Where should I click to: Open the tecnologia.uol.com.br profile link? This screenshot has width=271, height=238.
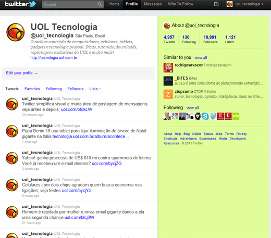(x=54, y=58)
